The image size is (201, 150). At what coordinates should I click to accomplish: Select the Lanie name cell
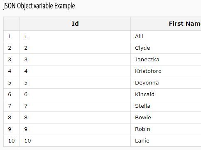[x=166, y=141]
